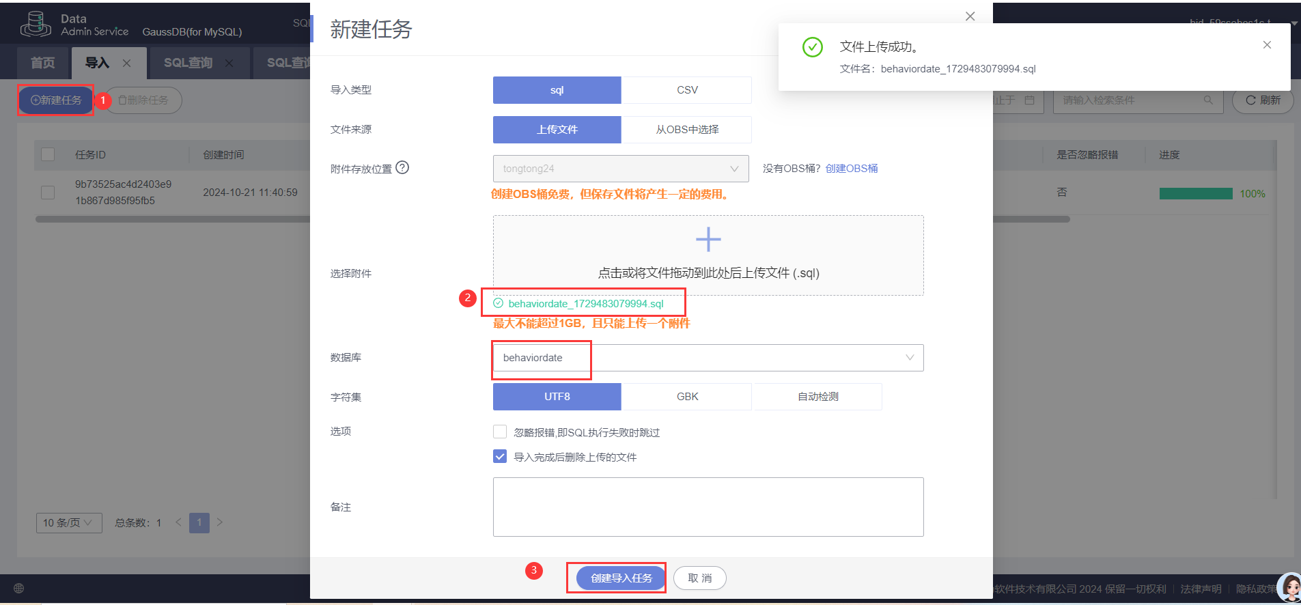Click the 创建导入任务 button
Viewport: 1301px width, 605px height.
point(621,578)
